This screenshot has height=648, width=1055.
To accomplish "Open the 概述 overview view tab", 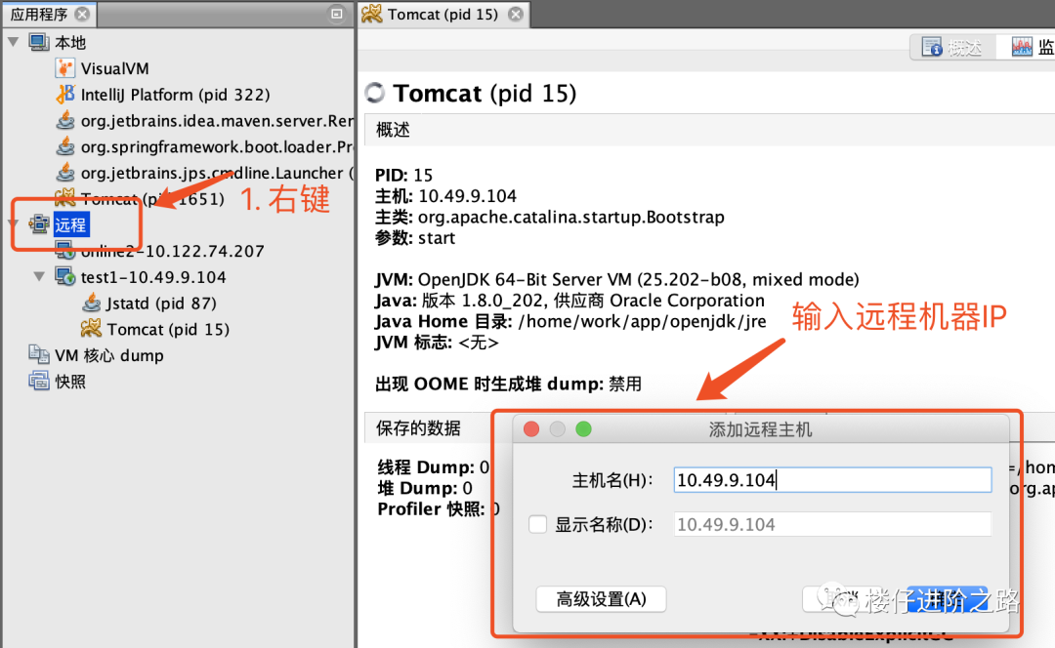I will pos(953,47).
